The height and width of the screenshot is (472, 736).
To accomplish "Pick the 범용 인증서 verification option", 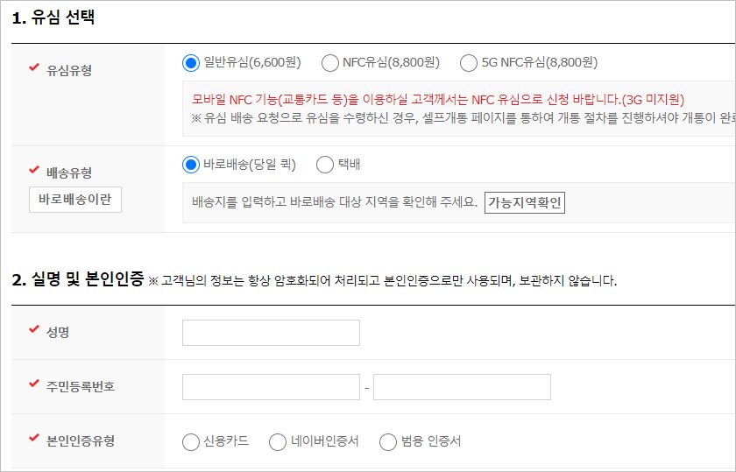I will [388, 442].
